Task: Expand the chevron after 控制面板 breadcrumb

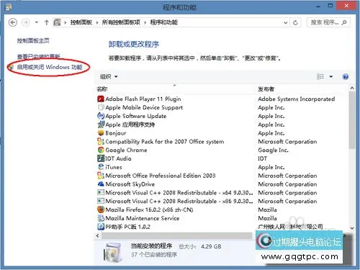Action: (65, 22)
